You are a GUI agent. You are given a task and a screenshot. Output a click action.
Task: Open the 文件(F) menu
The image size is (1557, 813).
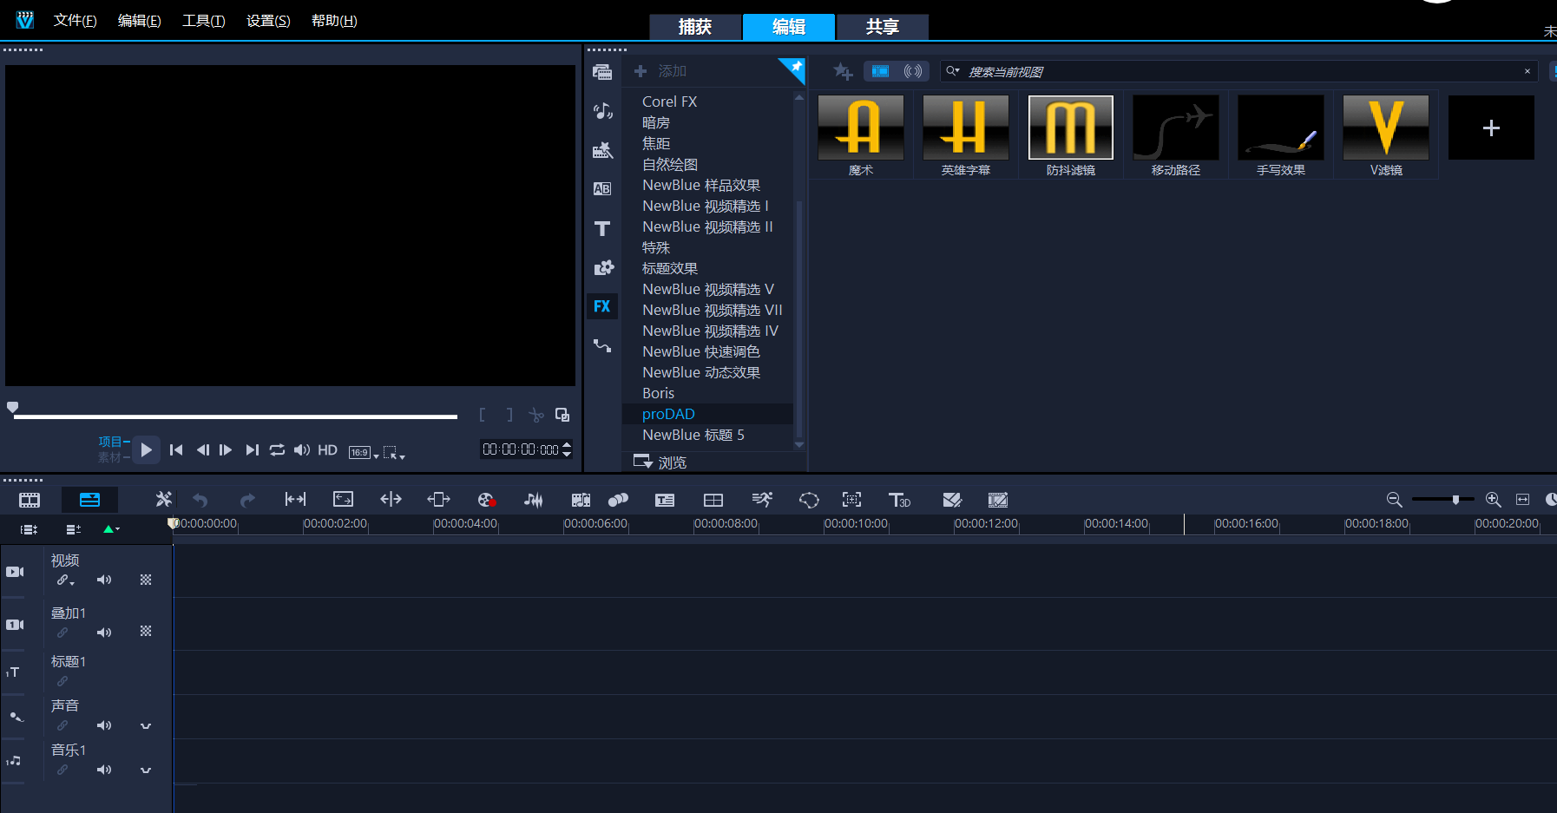(75, 21)
